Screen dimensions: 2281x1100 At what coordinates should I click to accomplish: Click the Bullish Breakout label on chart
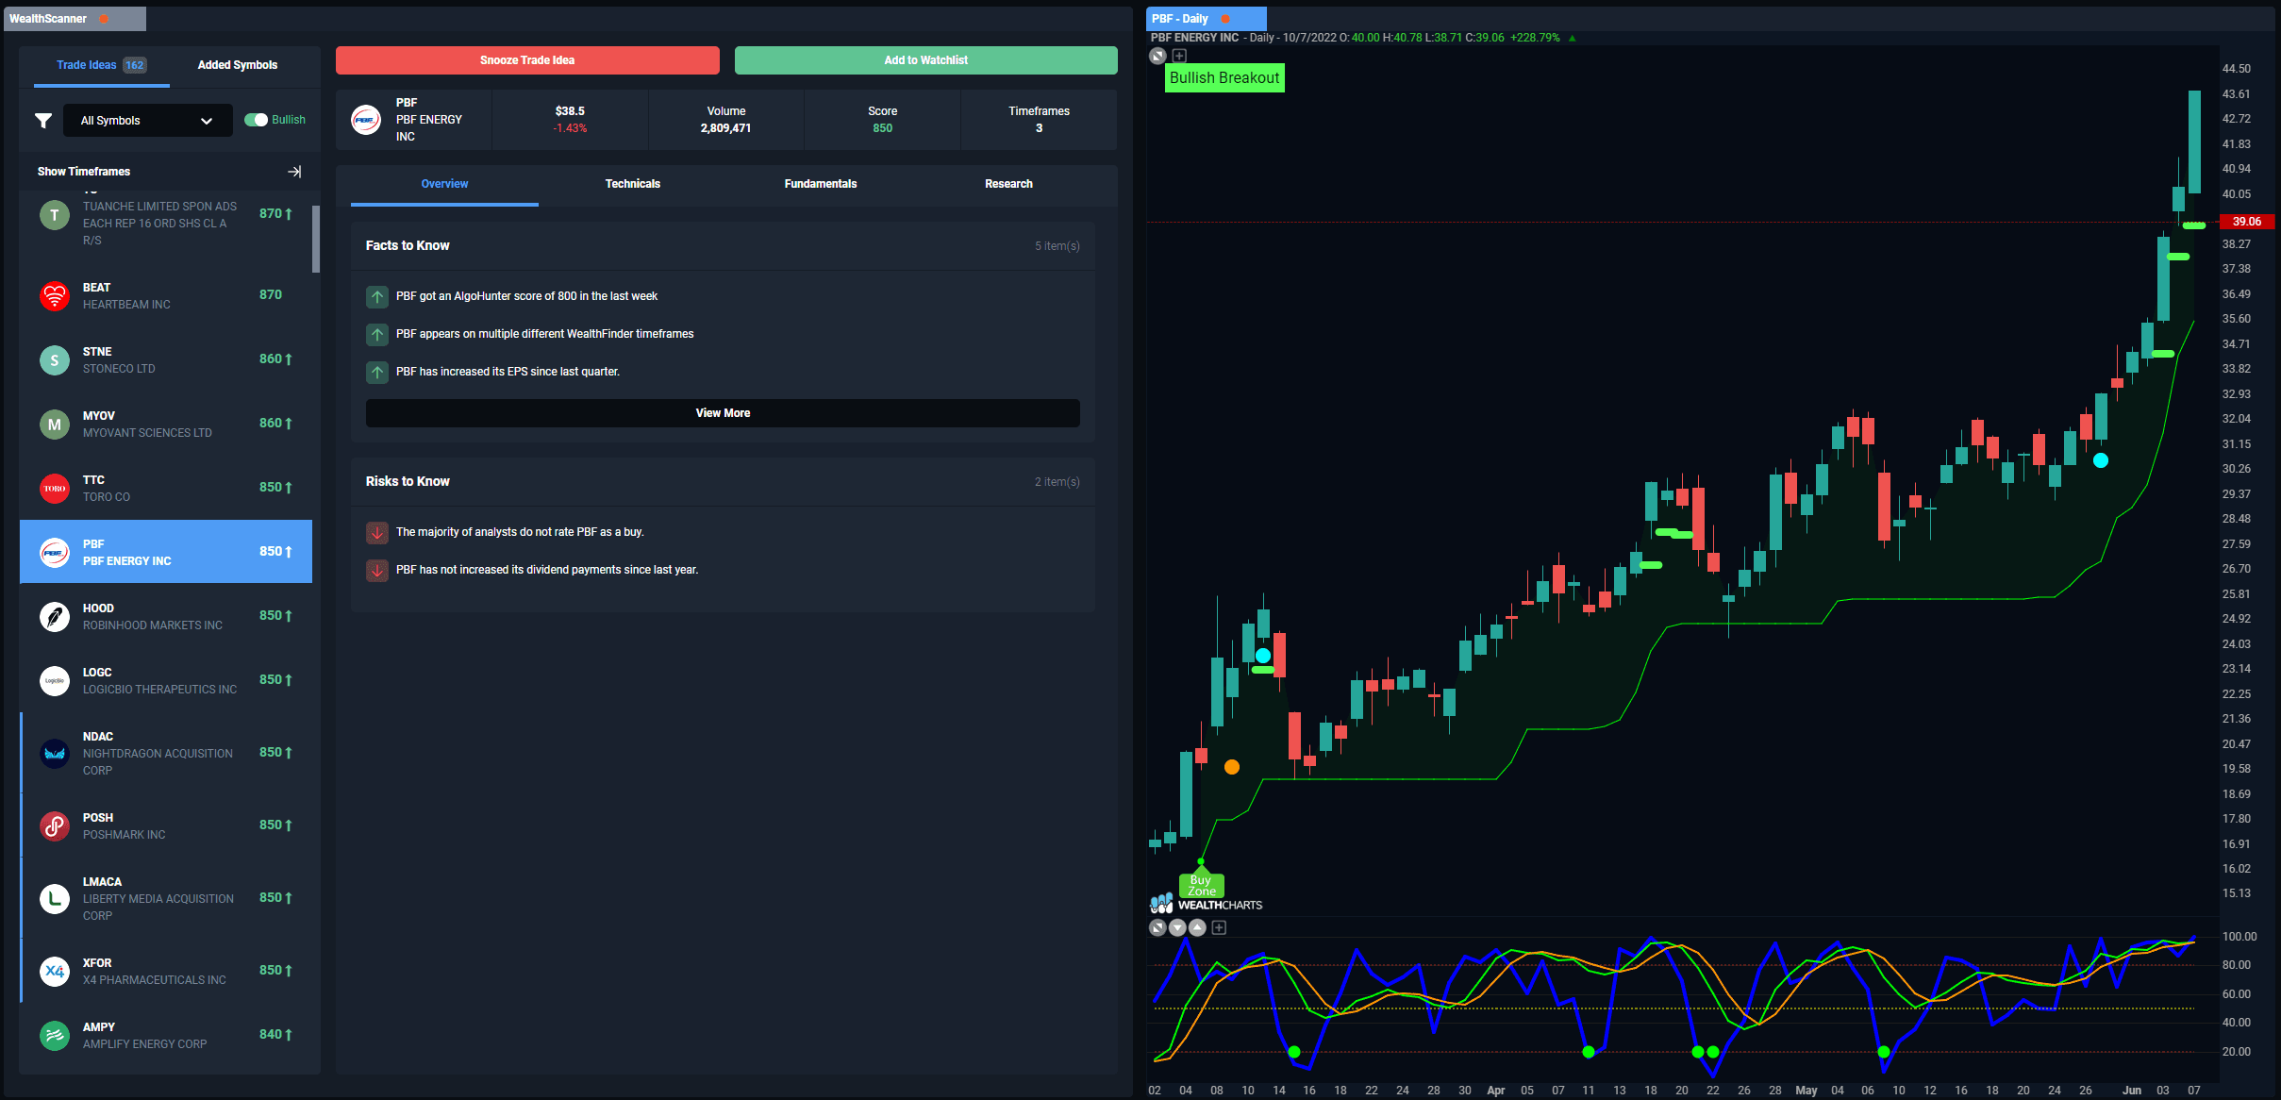[1224, 78]
